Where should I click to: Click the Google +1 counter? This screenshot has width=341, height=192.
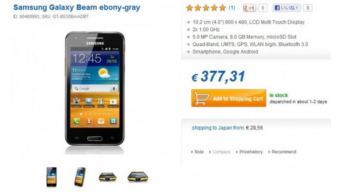pyautogui.click(x=263, y=8)
